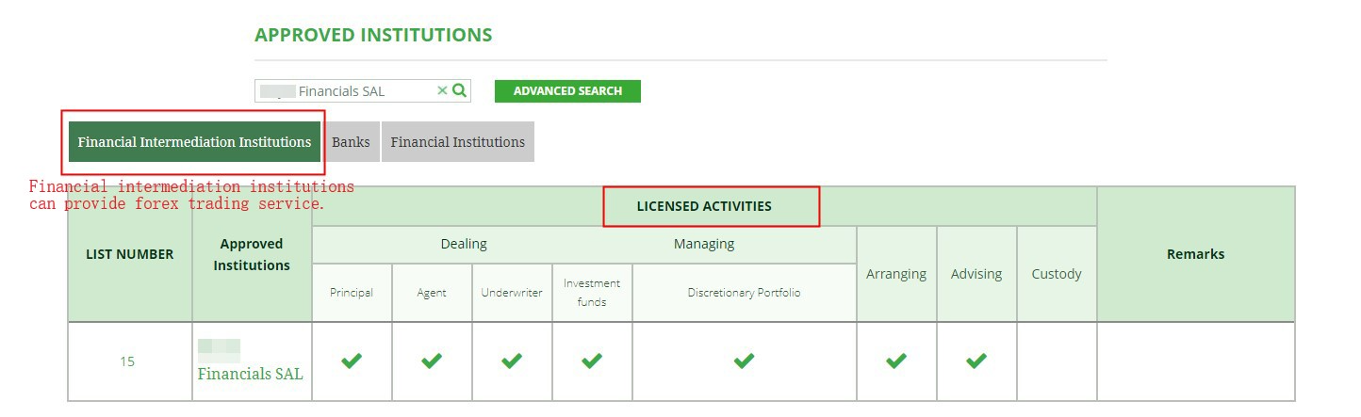The image size is (1361, 417).
Task: Click the Investment funds checkmark
Action: (x=592, y=361)
